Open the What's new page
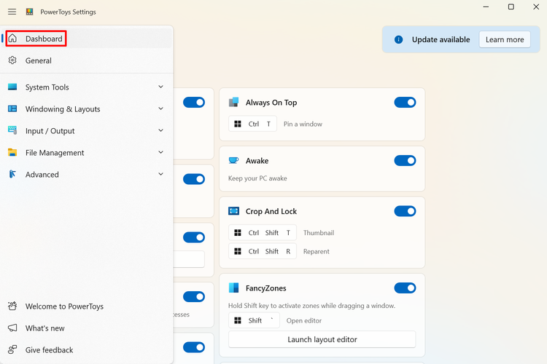Image resolution: width=547 pixels, height=364 pixels. click(87, 328)
